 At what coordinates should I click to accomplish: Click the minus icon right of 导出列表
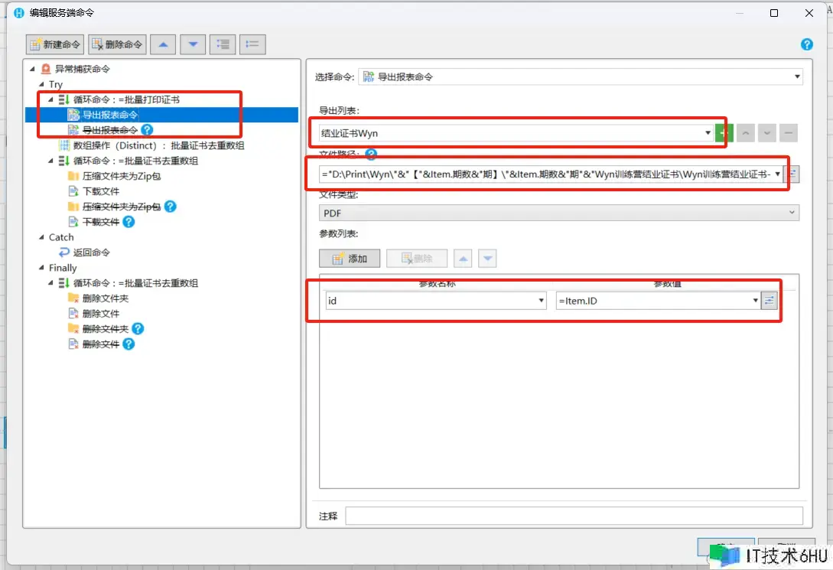(789, 133)
